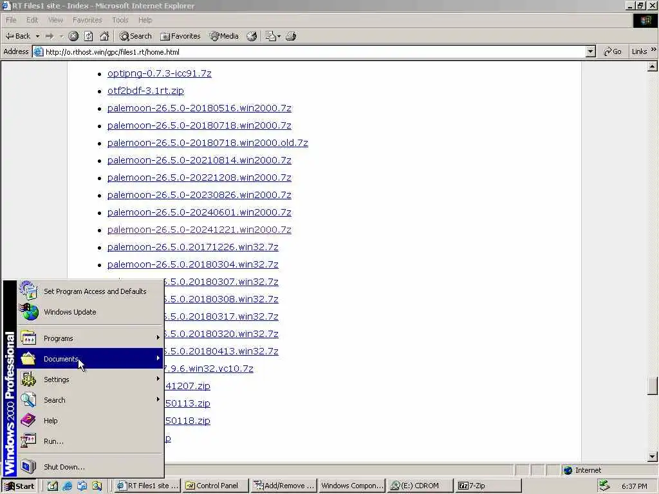Open the File menu
The height and width of the screenshot is (494, 659).
pyautogui.click(x=11, y=20)
